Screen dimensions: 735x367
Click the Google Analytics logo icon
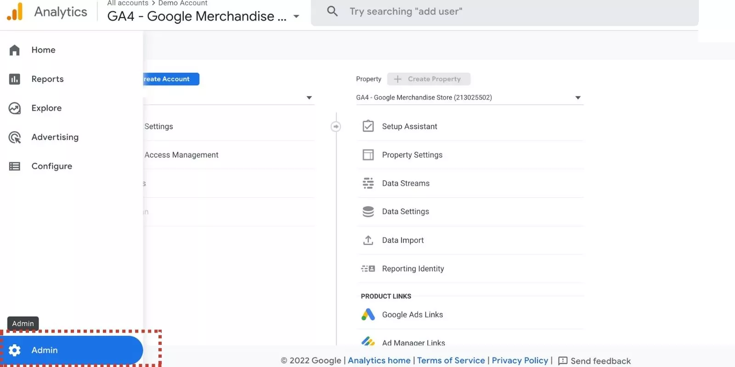(15, 12)
